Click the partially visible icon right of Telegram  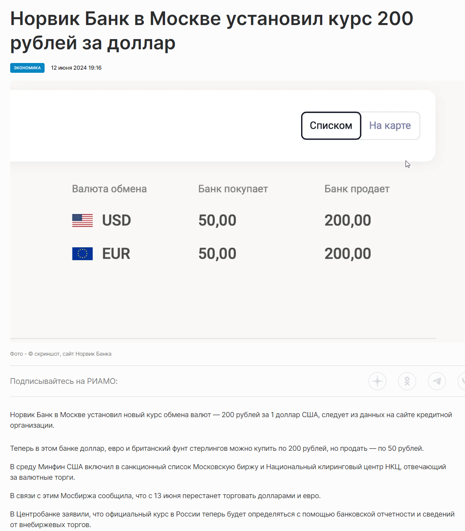pos(462,381)
